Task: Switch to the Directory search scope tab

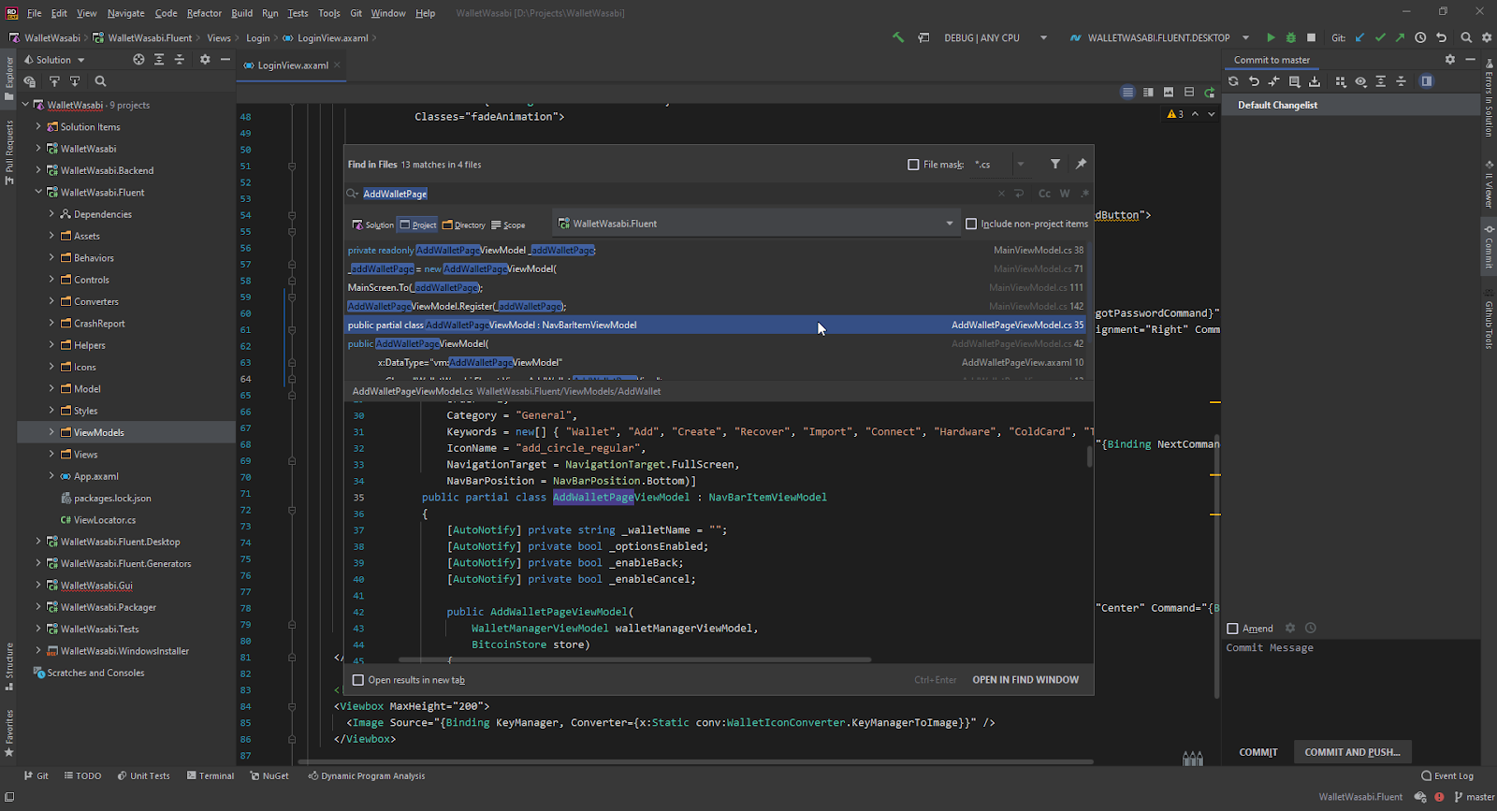Action: pos(464,224)
